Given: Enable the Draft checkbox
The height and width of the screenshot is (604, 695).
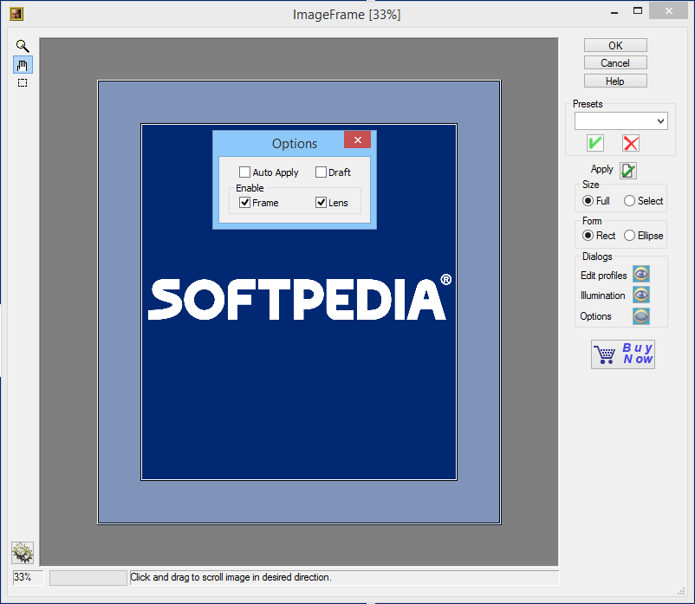Looking at the screenshot, I should pos(321,172).
